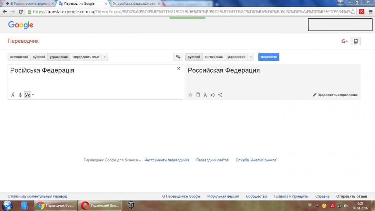Toggle Определить язык language detection
Viewport: 375px width, 211px height.
(86, 57)
